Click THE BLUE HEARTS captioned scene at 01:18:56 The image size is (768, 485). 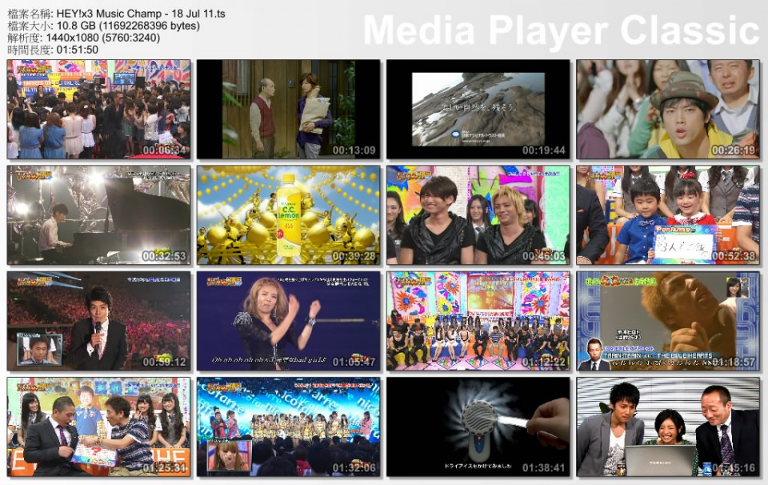pos(669,320)
